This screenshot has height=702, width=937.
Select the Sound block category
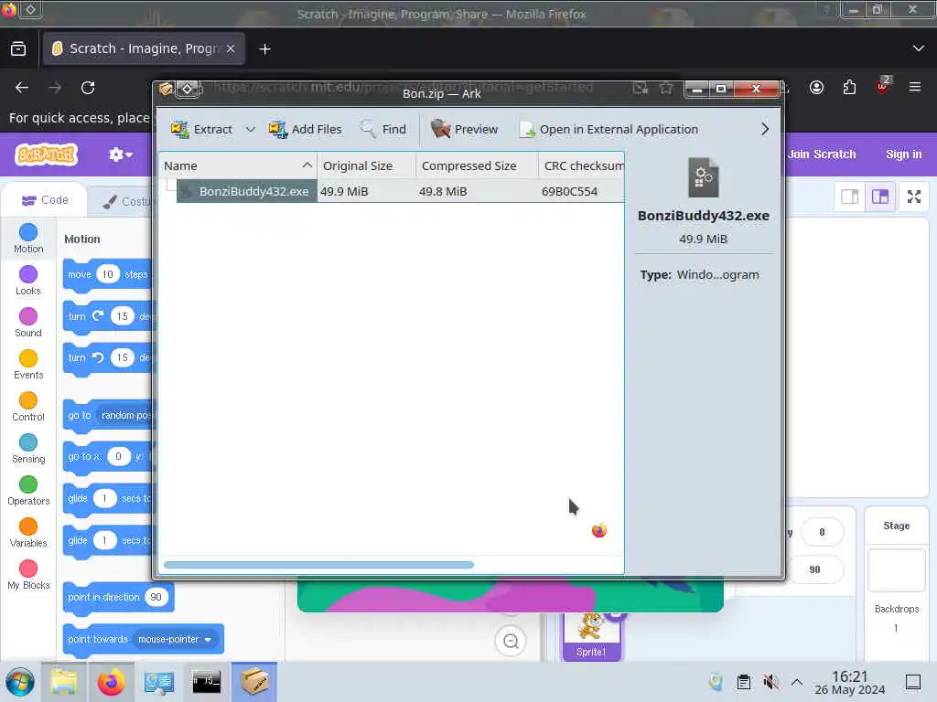click(28, 323)
